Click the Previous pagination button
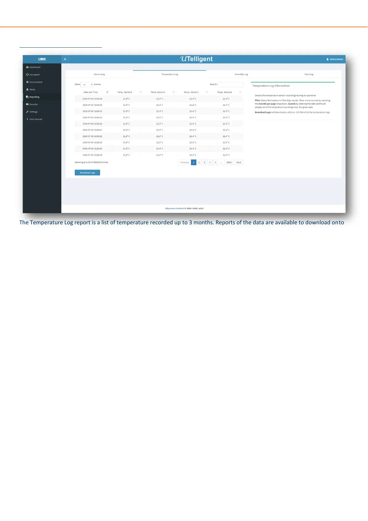 (184, 162)
